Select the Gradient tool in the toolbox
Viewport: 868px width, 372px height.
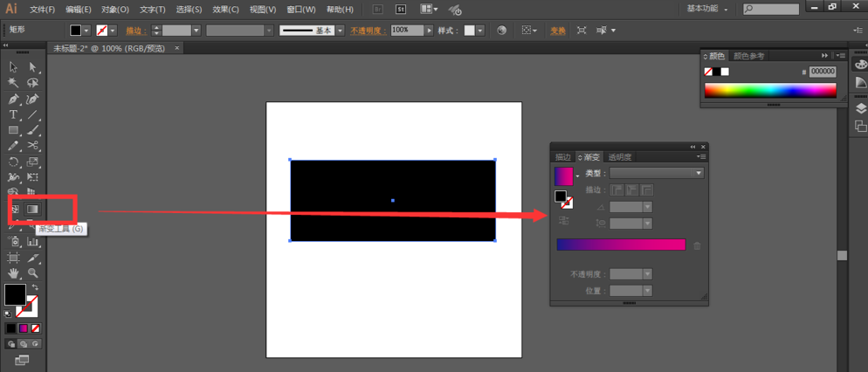pyautogui.click(x=32, y=210)
